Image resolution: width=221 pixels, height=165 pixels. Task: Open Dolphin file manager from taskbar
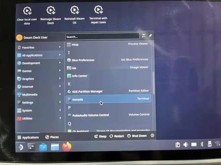tap(55, 147)
